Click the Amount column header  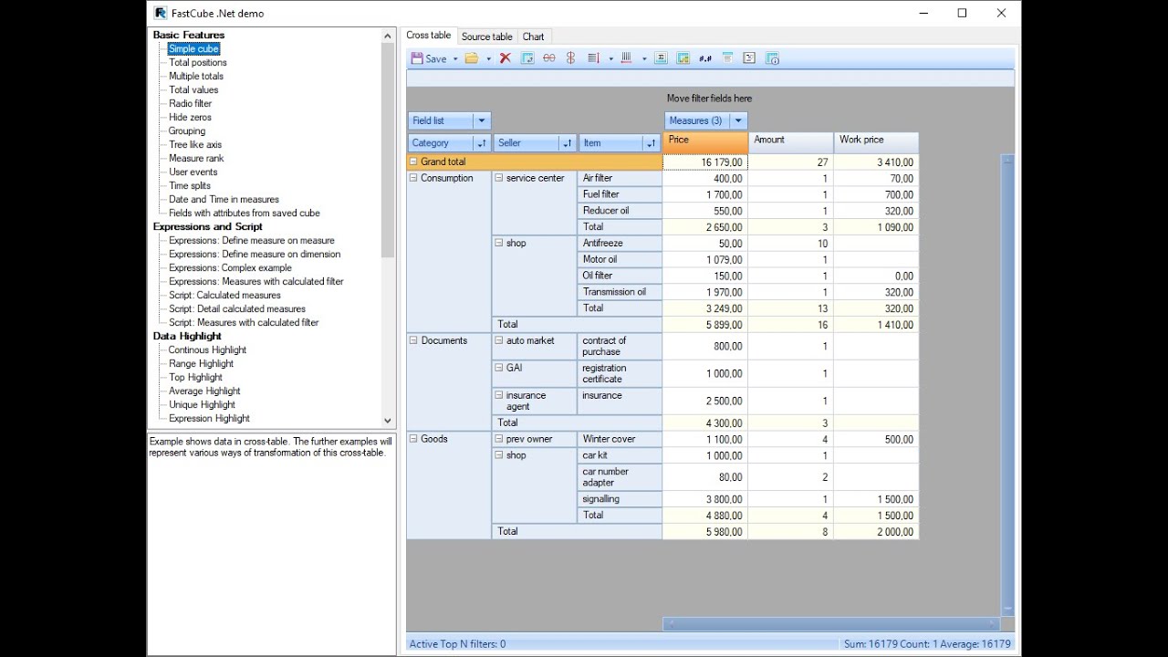click(791, 142)
